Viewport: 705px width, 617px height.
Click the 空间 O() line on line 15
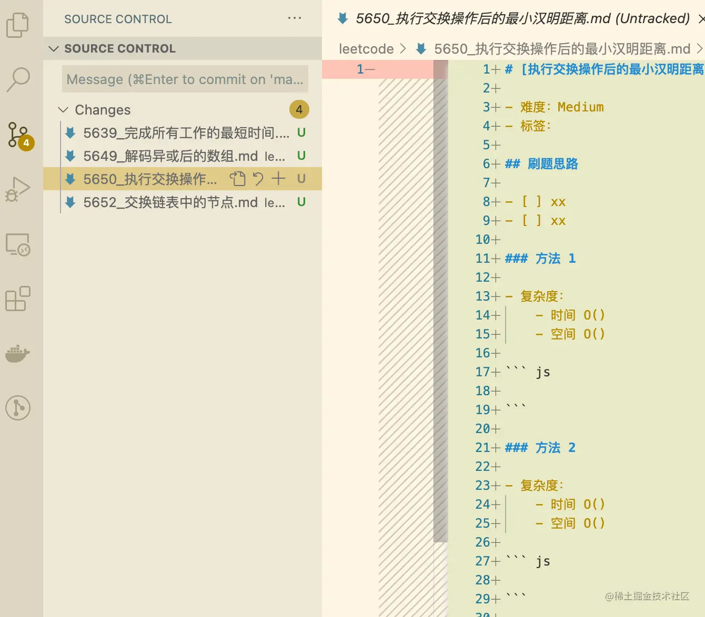click(570, 334)
